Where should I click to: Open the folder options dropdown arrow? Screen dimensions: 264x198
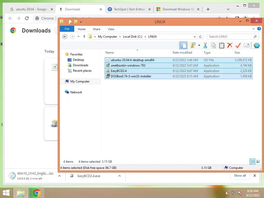click(199, 45)
